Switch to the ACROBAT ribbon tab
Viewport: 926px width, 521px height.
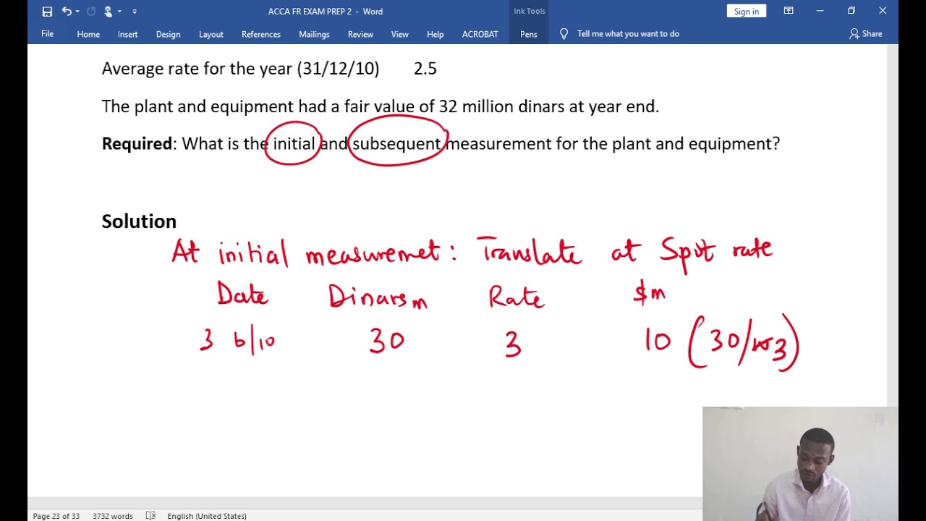click(480, 34)
